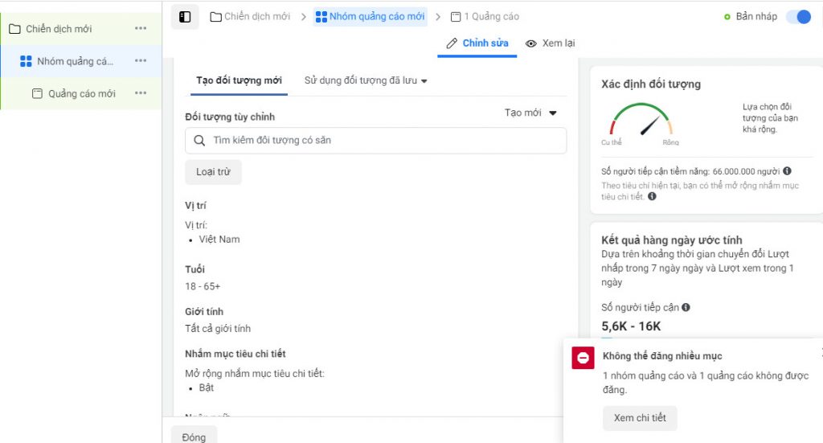Click ad icon in breadcrumb 1 Quảng cáo
823x443 pixels.
click(x=456, y=17)
